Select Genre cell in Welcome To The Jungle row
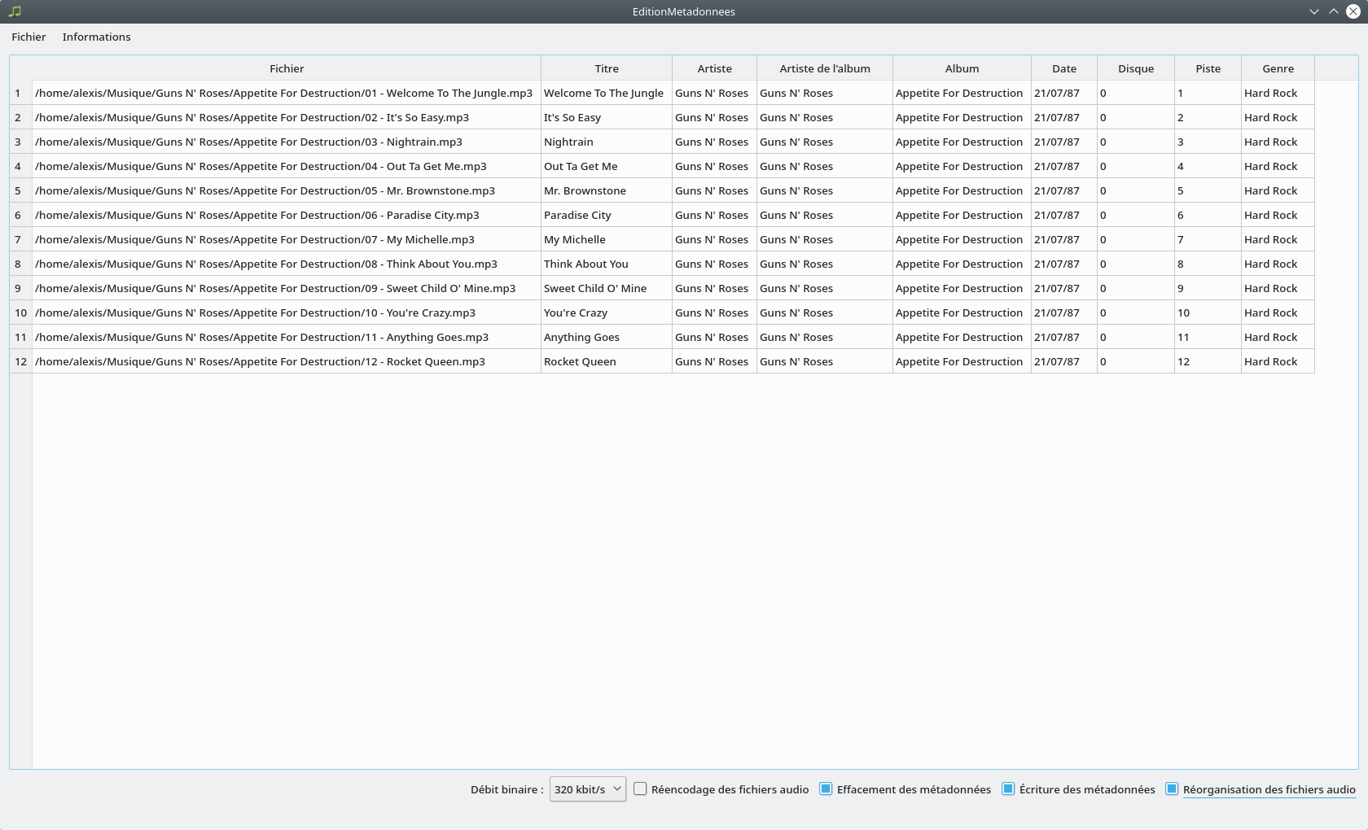Screen dimensions: 1368x830 (x=1278, y=93)
